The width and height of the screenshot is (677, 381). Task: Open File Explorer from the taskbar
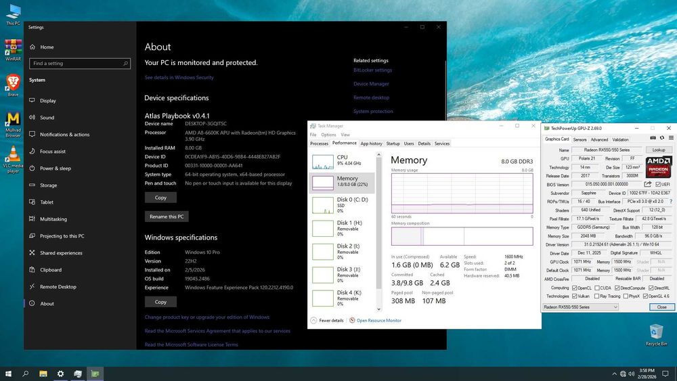click(43, 374)
